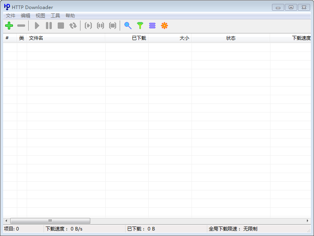
Task: Click the Stop all downloads icon
Action: [x=113, y=26]
